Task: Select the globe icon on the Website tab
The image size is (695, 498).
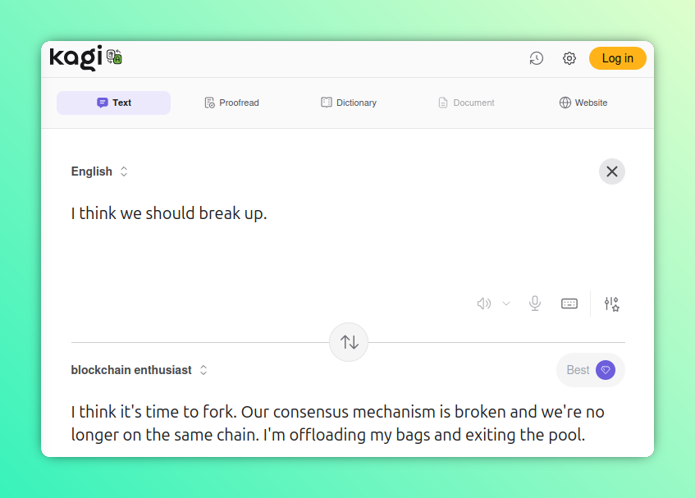Action: click(564, 102)
